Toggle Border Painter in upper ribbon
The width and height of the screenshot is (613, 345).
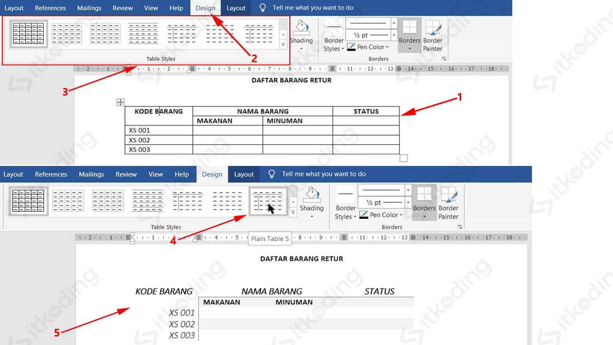pyautogui.click(x=432, y=36)
